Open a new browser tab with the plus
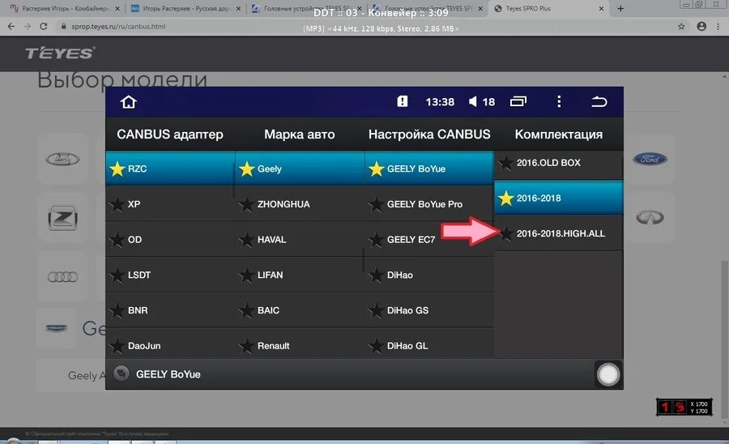Viewport: 729px width, 444px height. click(620, 8)
